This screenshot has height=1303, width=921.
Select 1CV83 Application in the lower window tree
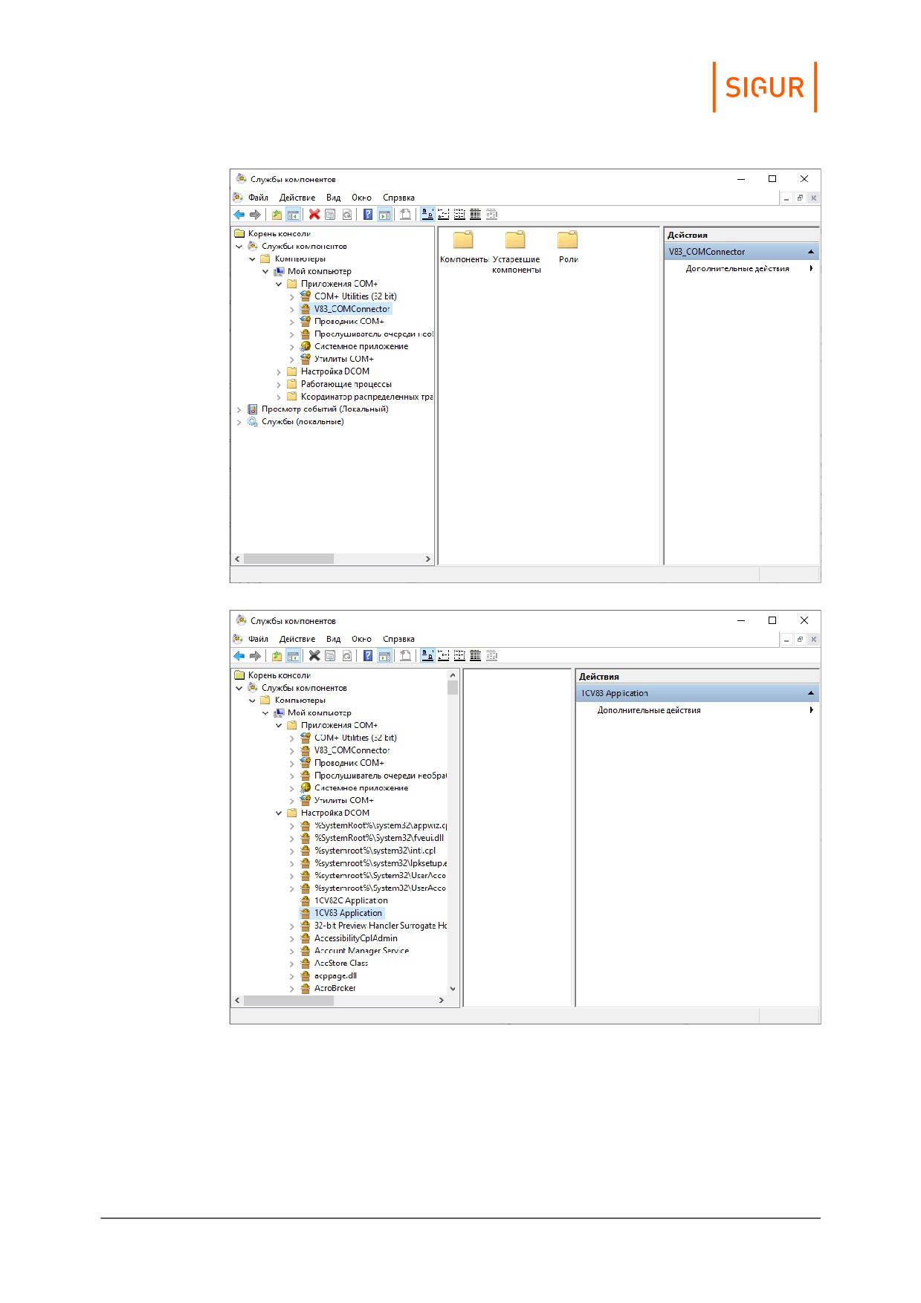pyautogui.click(x=348, y=913)
